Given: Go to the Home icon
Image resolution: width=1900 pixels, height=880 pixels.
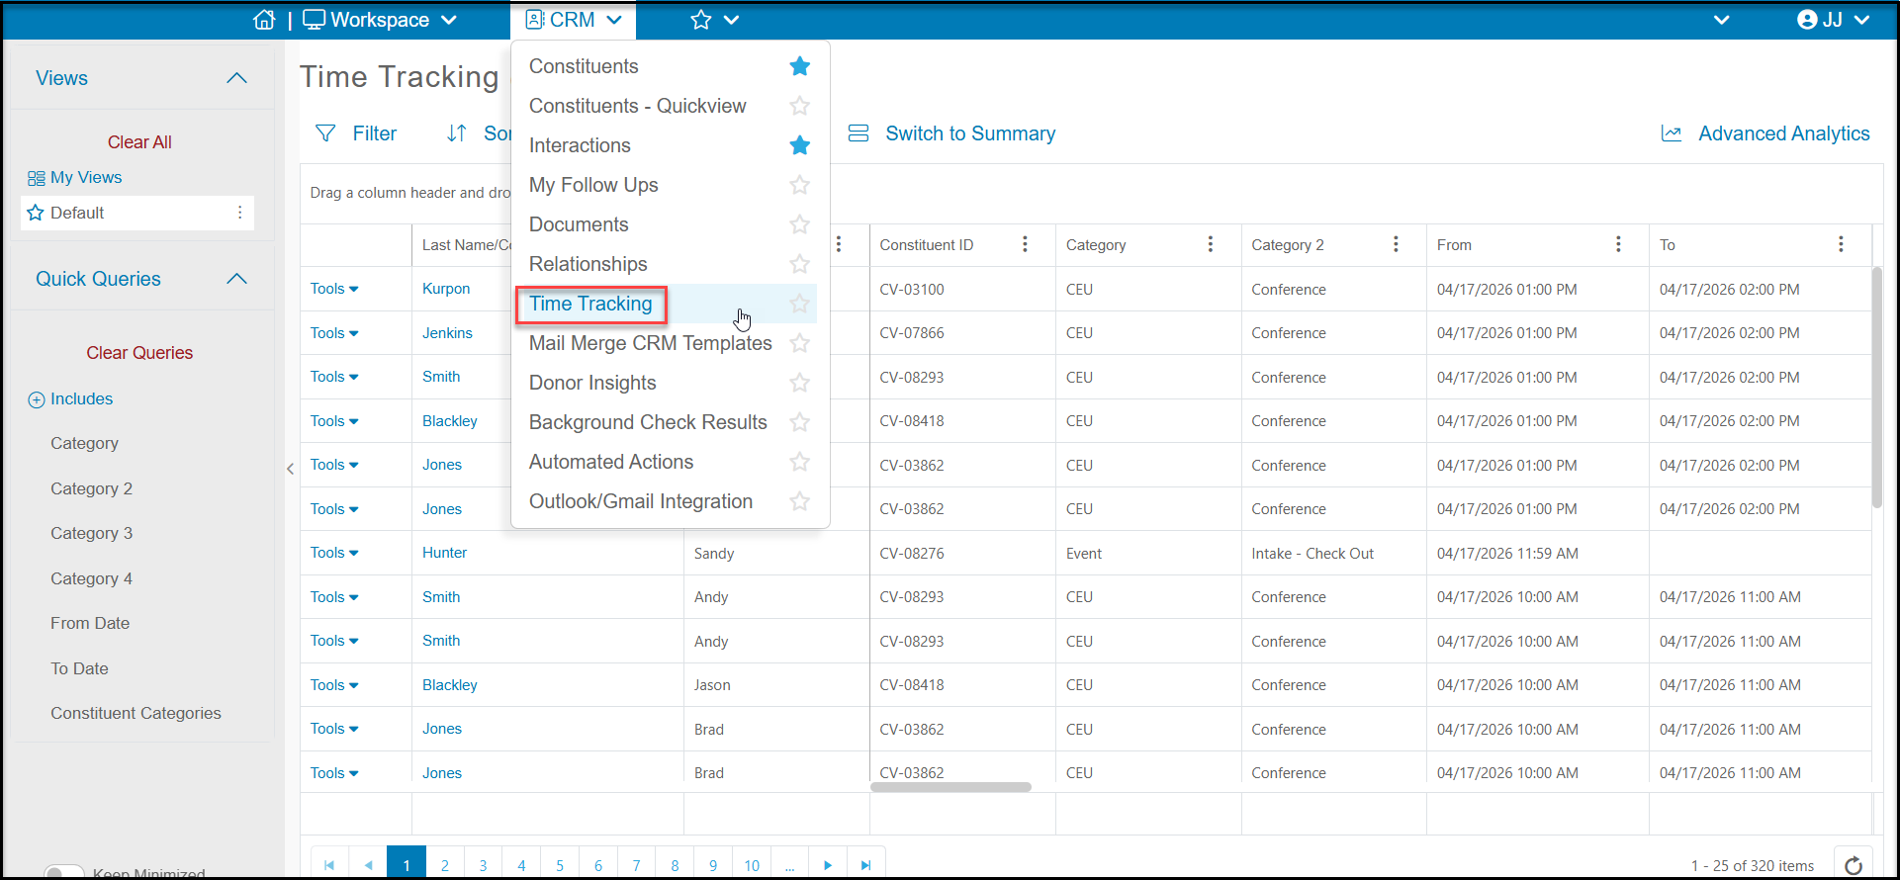Looking at the screenshot, I should [x=264, y=20].
